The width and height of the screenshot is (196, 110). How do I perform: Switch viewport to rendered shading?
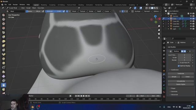tap(157, 8)
